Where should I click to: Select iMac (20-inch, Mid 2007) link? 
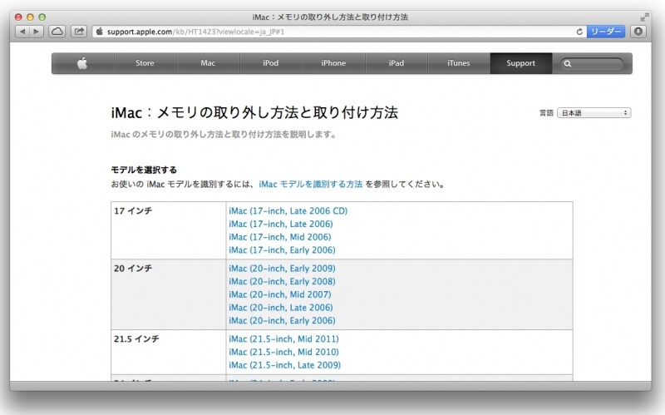tap(279, 294)
